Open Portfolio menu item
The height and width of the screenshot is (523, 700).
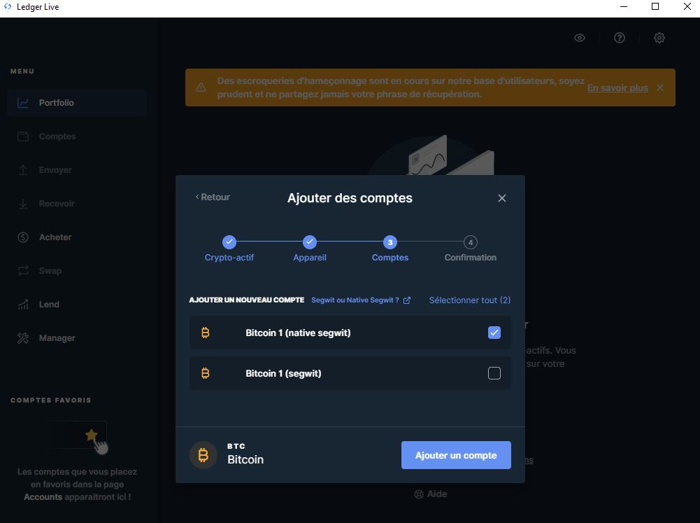[77, 103]
